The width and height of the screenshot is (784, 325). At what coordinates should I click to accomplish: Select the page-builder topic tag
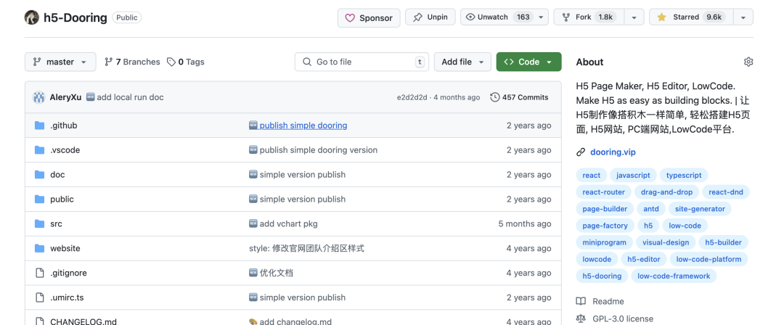pyautogui.click(x=605, y=208)
